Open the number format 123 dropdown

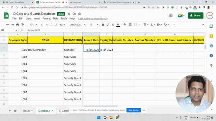pos(62,25)
